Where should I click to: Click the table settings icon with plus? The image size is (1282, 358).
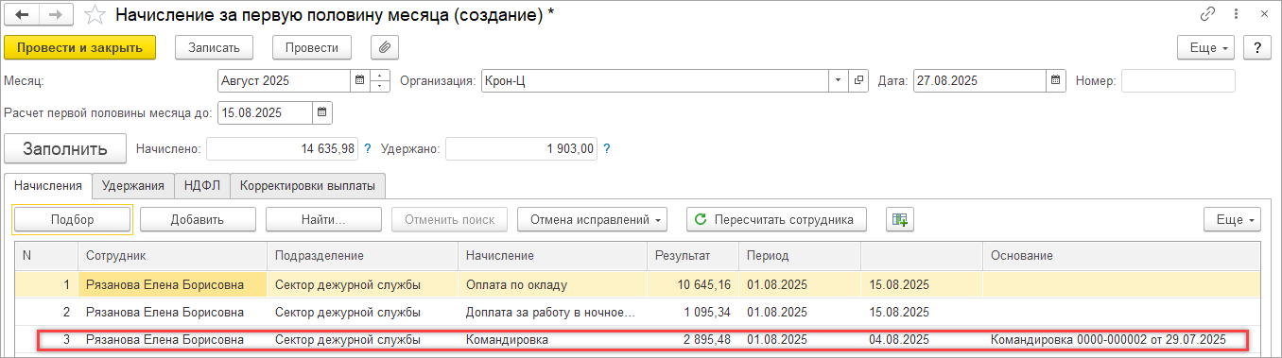tap(900, 219)
